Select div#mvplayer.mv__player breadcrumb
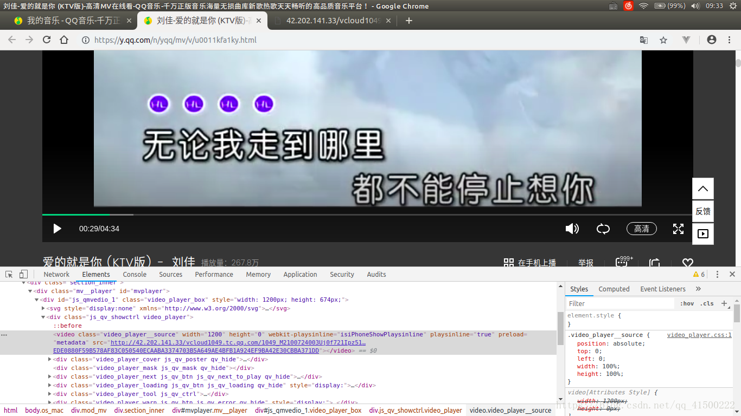Viewport: 741px width, 416px height. coord(209,410)
